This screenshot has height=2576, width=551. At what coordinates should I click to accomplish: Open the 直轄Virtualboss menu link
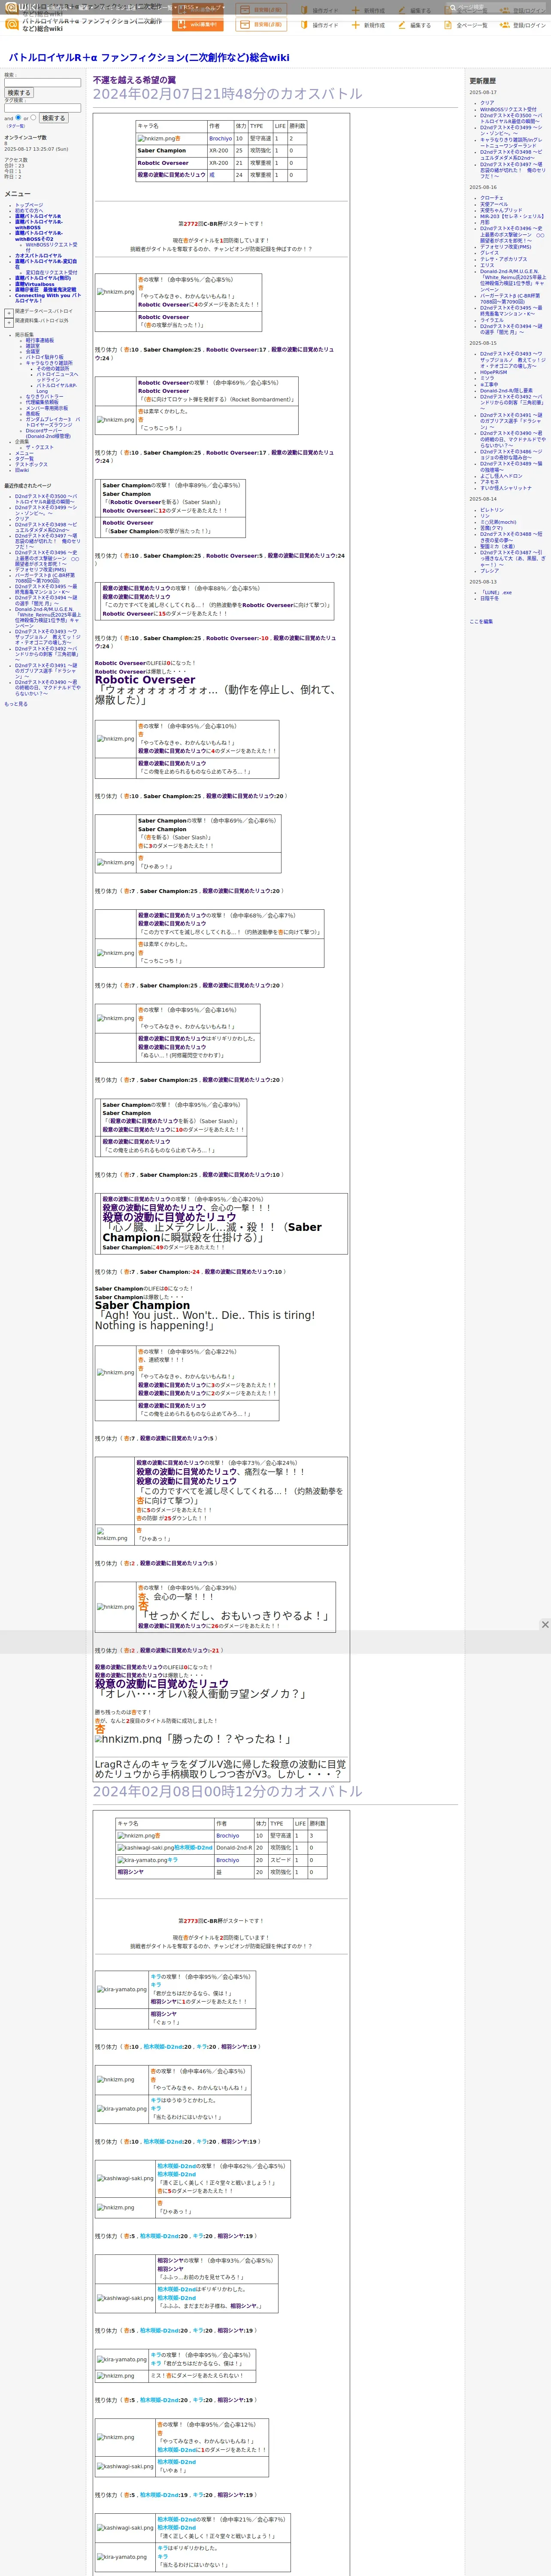click(35, 284)
